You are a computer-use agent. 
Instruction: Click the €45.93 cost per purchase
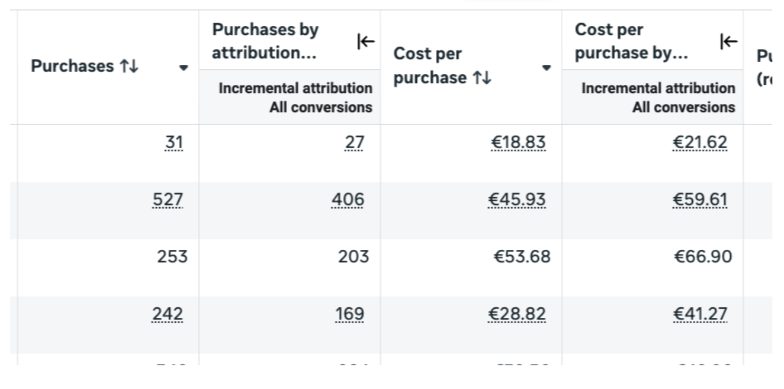(x=517, y=200)
